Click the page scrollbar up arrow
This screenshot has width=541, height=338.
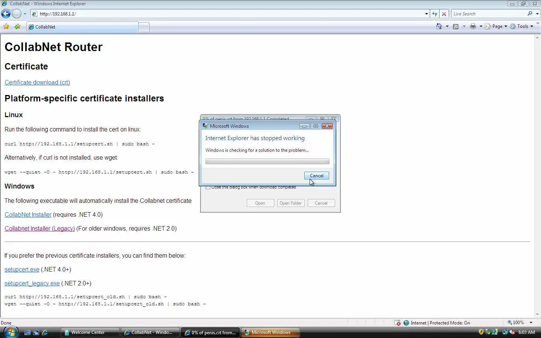point(538,38)
